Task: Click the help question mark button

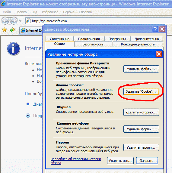Action: click(155, 29)
